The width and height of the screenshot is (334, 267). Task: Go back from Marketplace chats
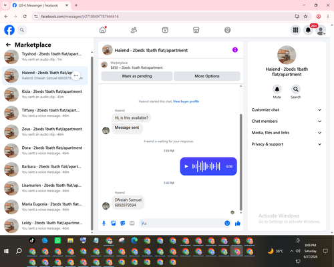(x=8, y=45)
